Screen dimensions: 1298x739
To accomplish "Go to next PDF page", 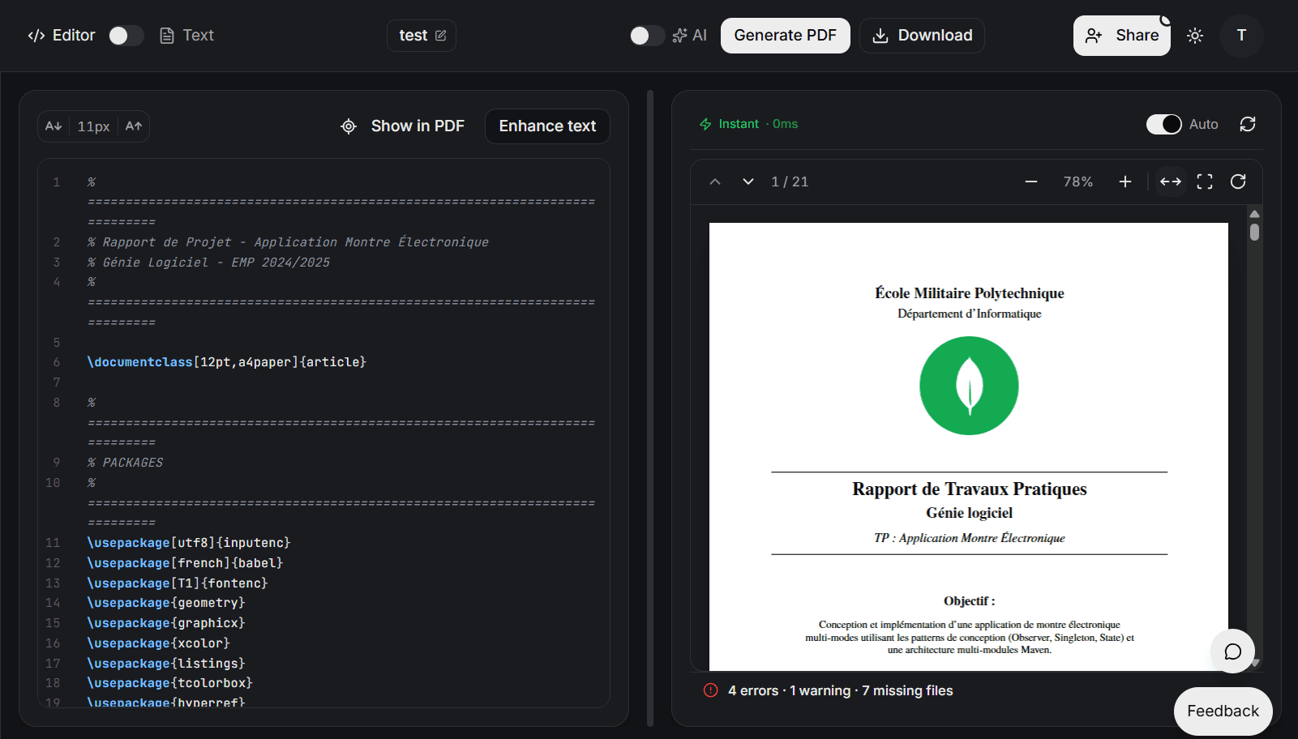I will pyautogui.click(x=748, y=182).
